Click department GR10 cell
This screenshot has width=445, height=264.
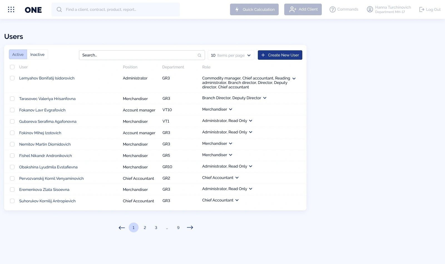[x=167, y=167]
